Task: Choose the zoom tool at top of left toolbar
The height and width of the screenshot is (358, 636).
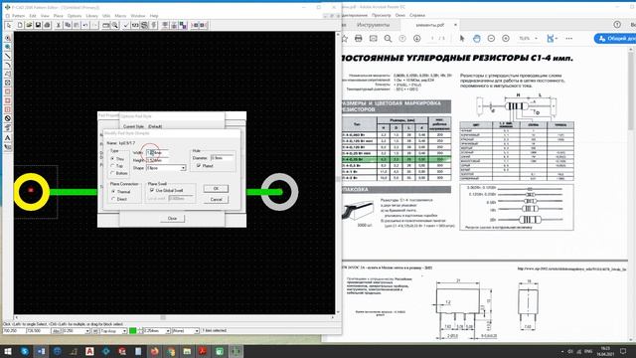Action: click(x=8, y=38)
